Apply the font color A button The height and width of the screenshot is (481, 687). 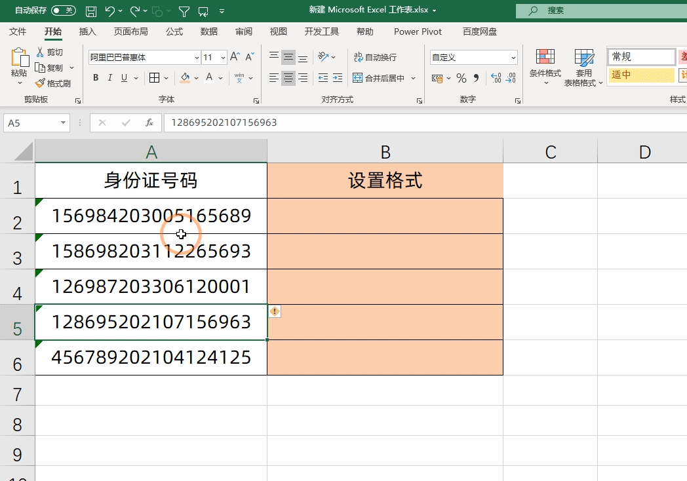coord(209,78)
